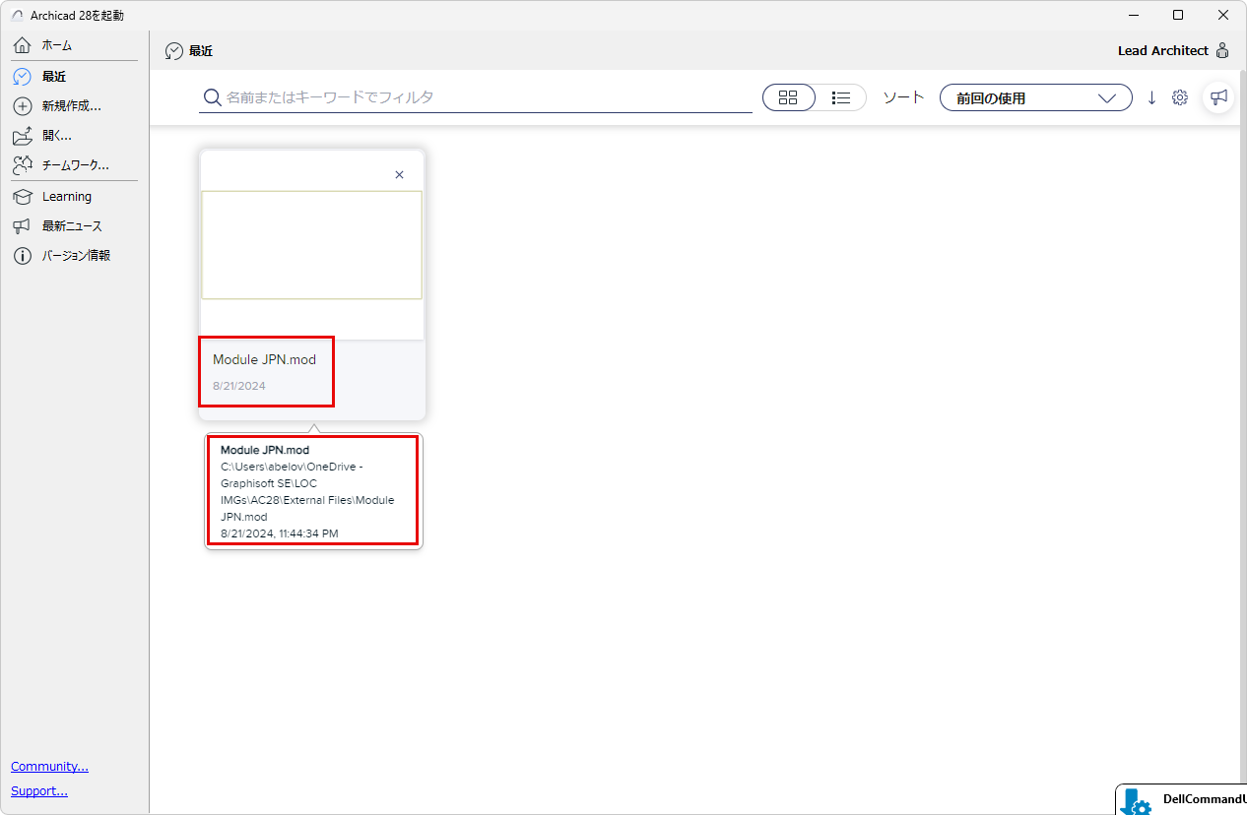The width and height of the screenshot is (1247, 815).
Task: Click the home house icon
Action: click(x=23, y=45)
